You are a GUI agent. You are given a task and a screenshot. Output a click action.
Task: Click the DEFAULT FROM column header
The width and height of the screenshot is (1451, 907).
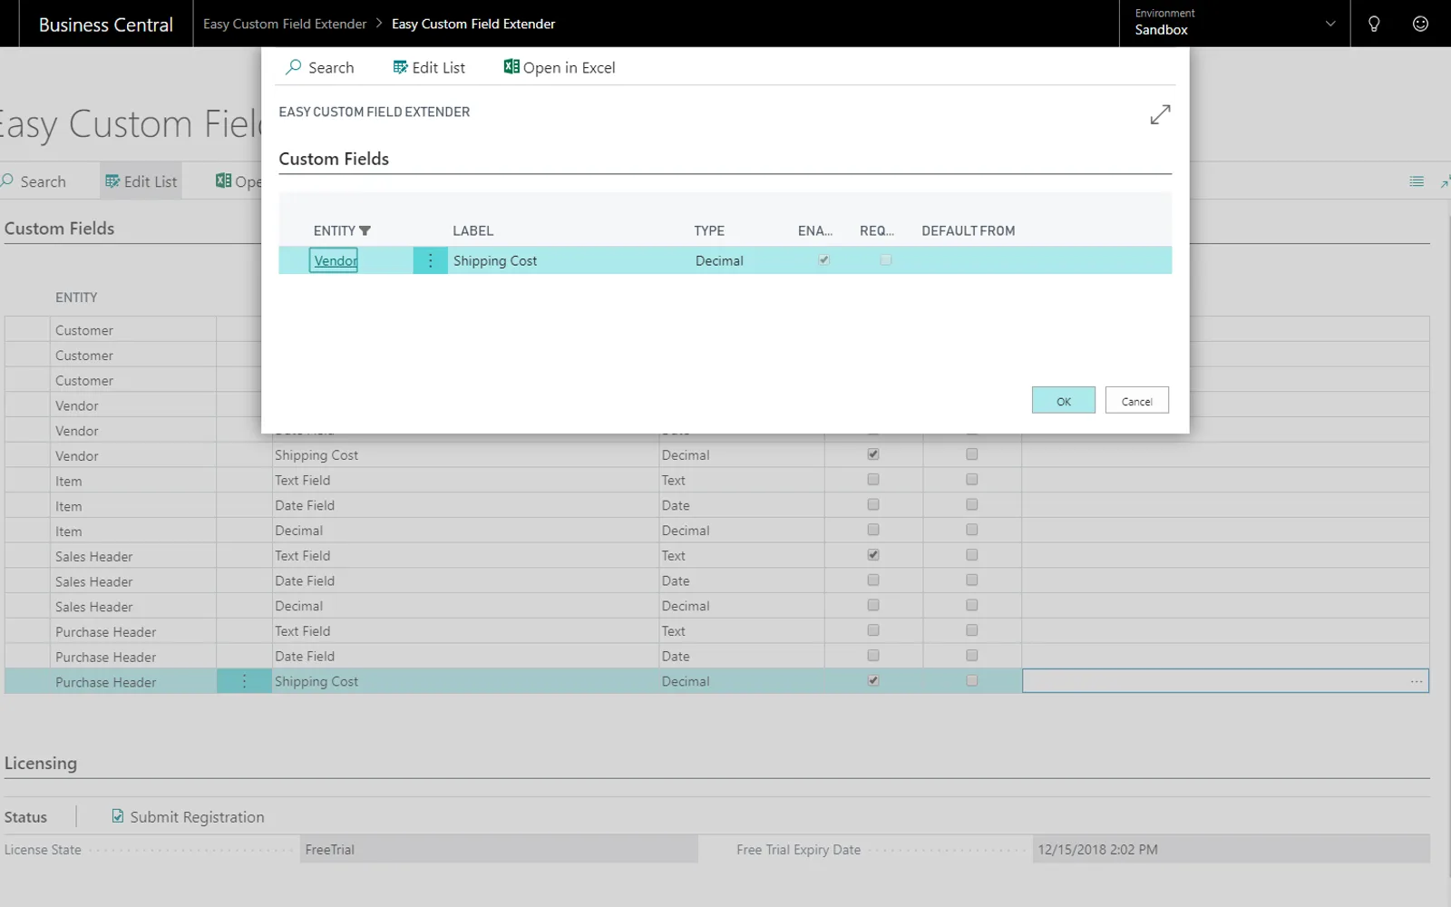969,230
